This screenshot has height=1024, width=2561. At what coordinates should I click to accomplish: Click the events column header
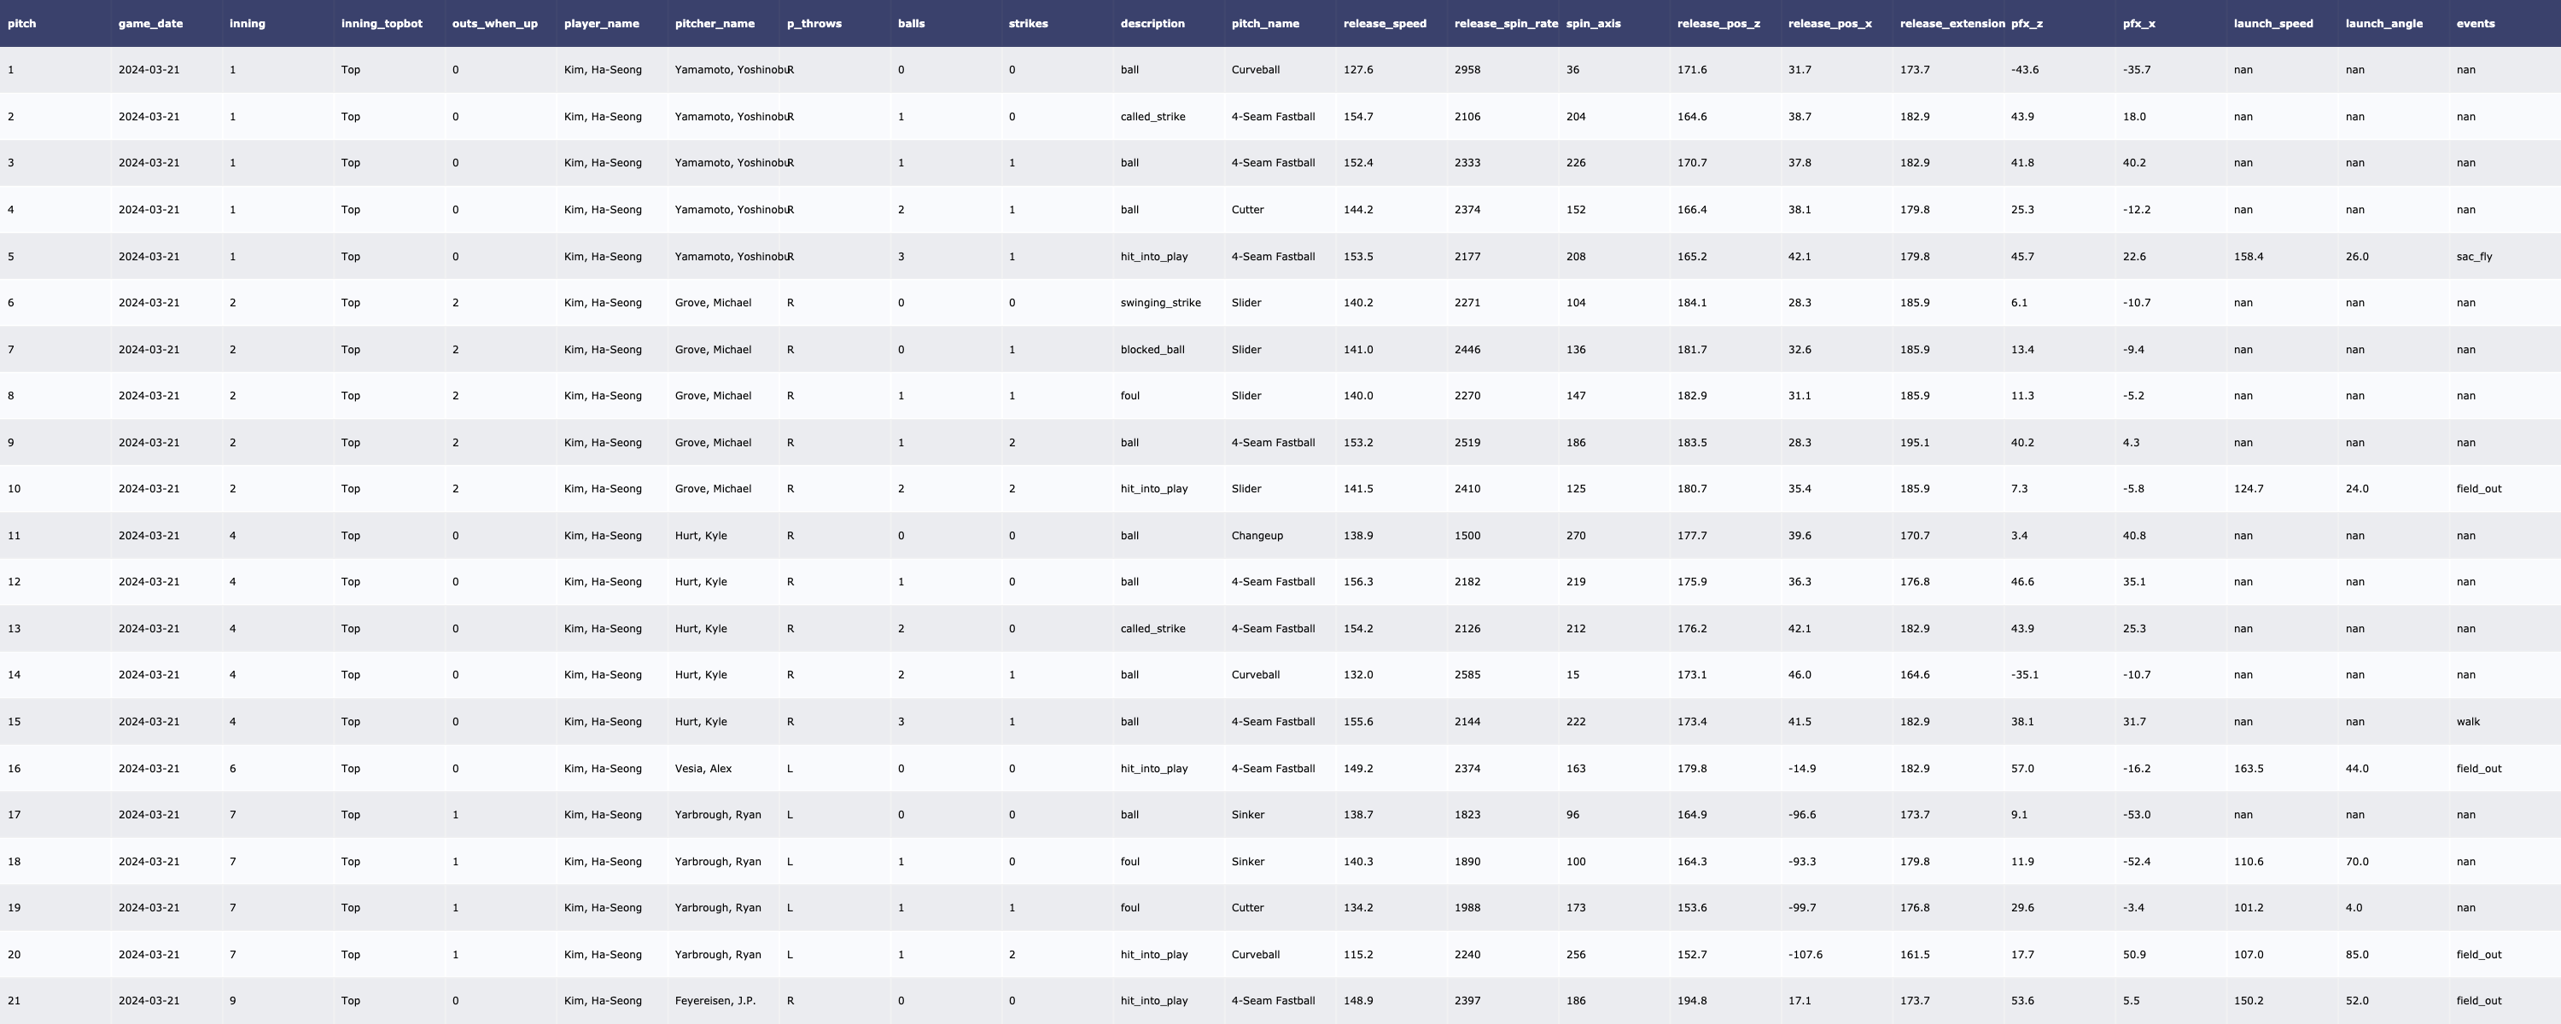tap(2475, 23)
